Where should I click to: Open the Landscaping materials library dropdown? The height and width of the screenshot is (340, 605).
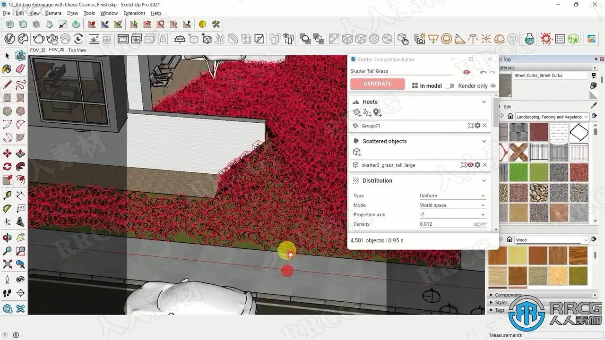pos(552,117)
